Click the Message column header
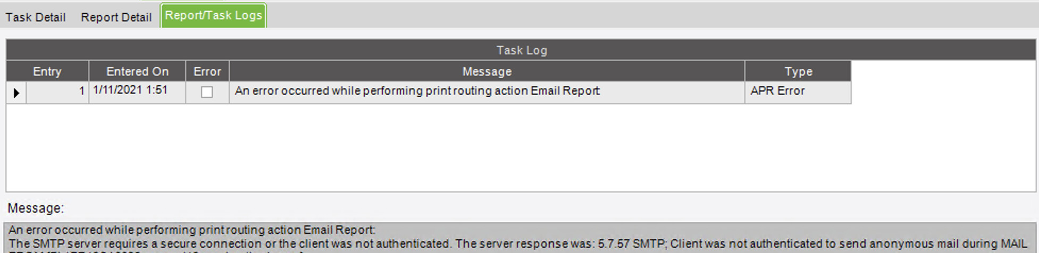This screenshot has height=253, width=1039. coord(487,71)
